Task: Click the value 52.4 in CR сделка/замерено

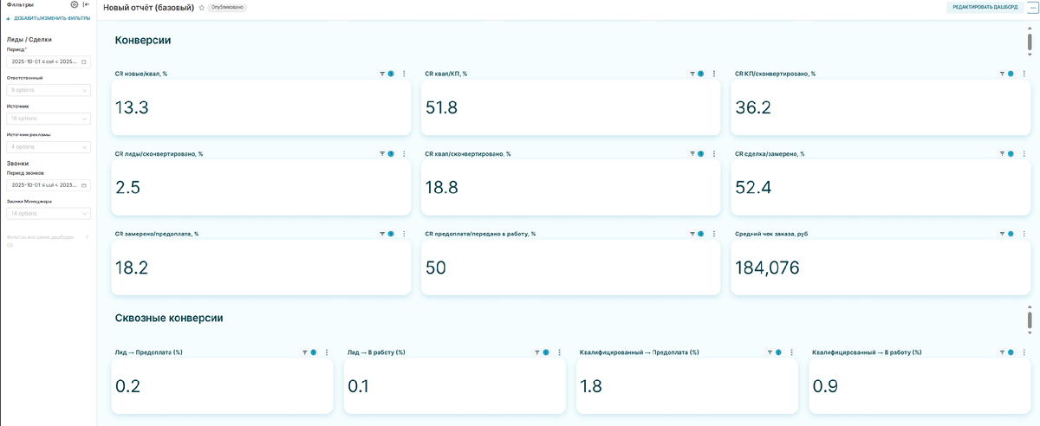Action: click(752, 188)
